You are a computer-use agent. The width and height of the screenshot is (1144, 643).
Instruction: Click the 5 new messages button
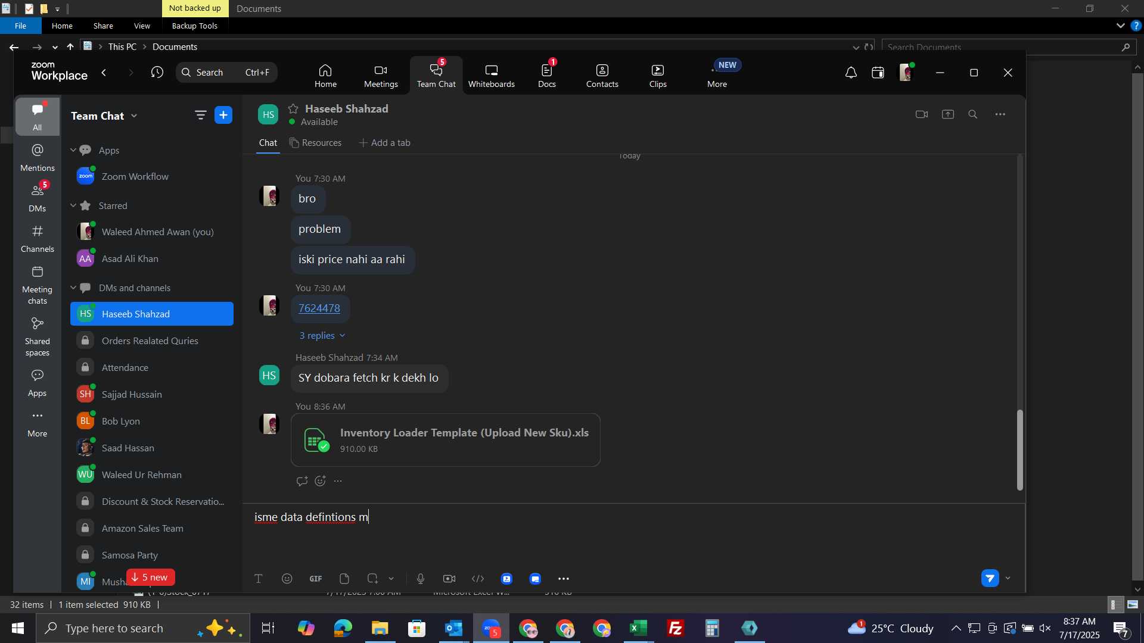pos(150,578)
